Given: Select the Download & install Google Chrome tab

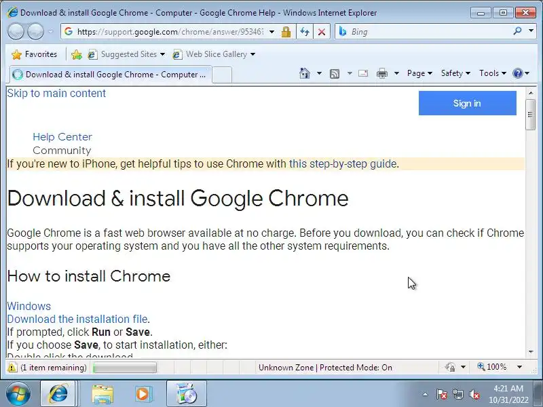Looking at the screenshot, I should (x=111, y=75).
